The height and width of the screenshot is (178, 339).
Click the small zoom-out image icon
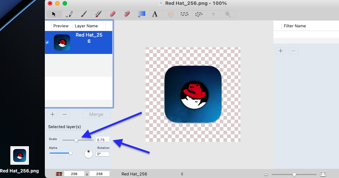266,174
